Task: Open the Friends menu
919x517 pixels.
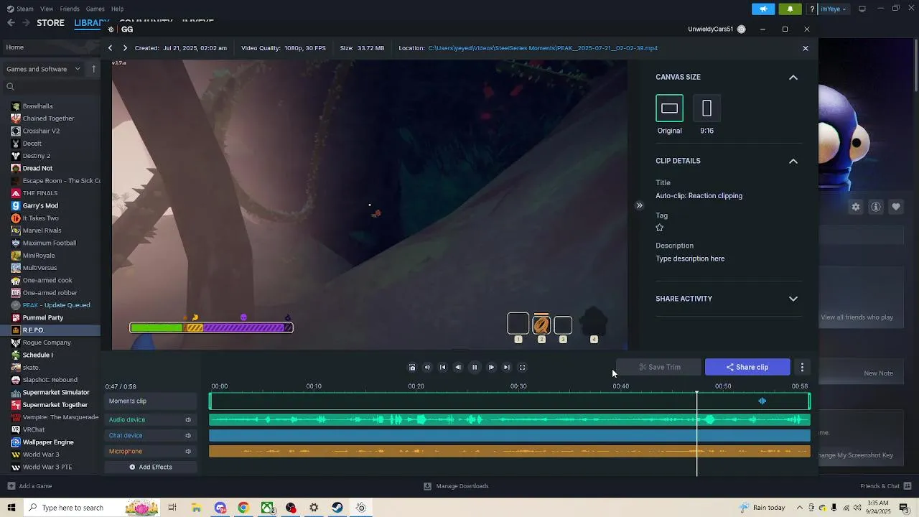Action: pyautogui.click(x=70, y=9)
